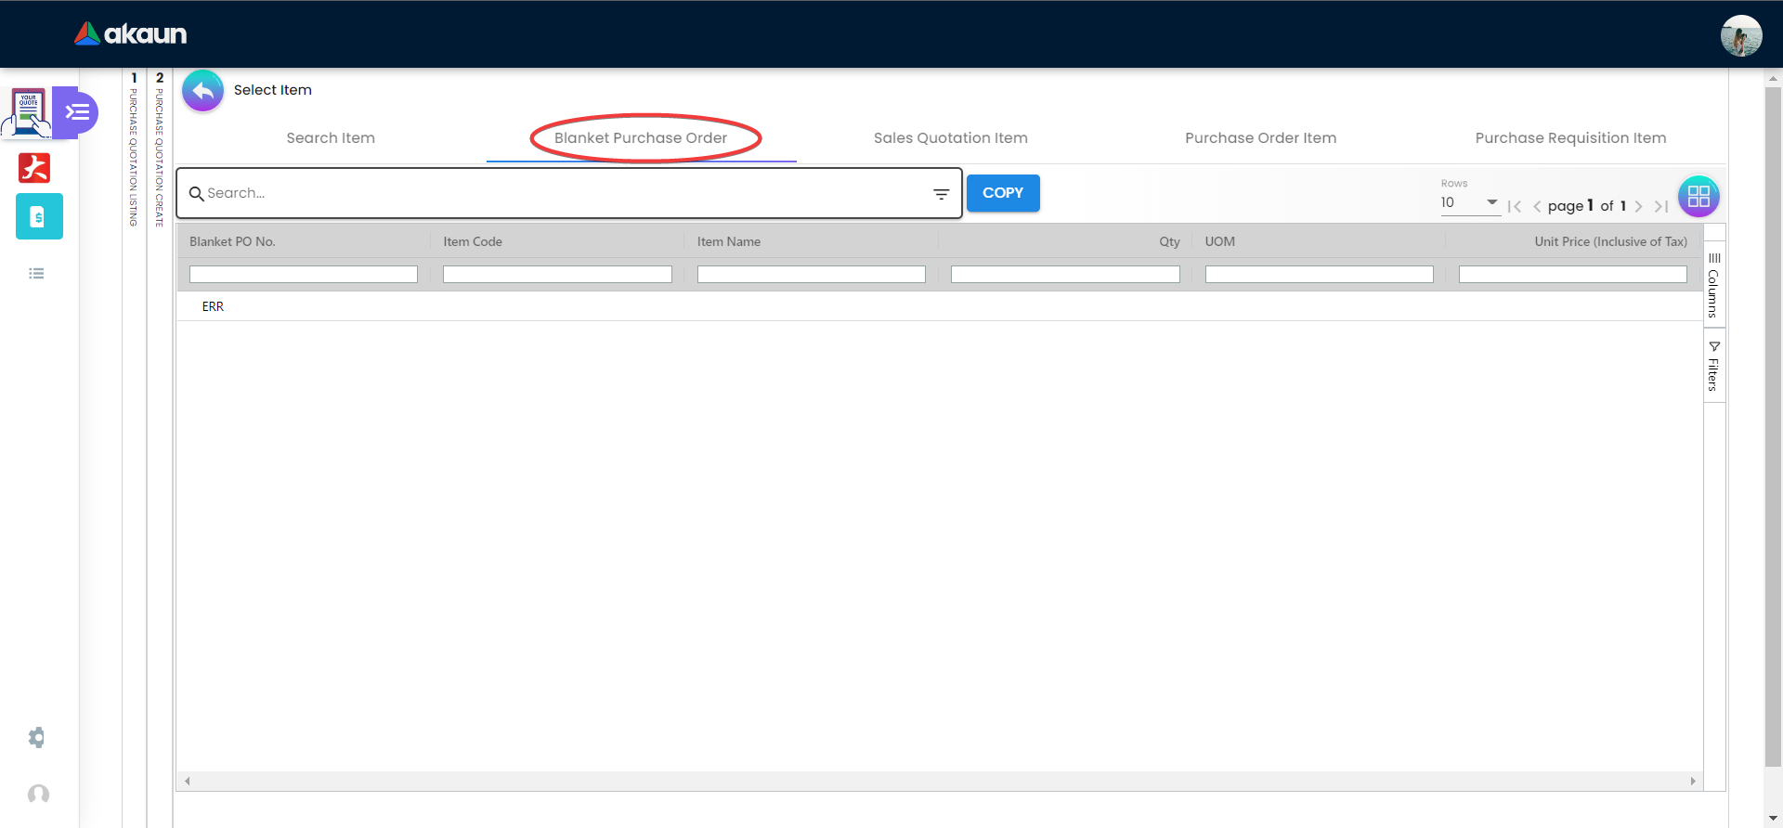Open the Purchase Requisition Item tab
The height and width of the screenshot is (828, 1783).
1570,138
